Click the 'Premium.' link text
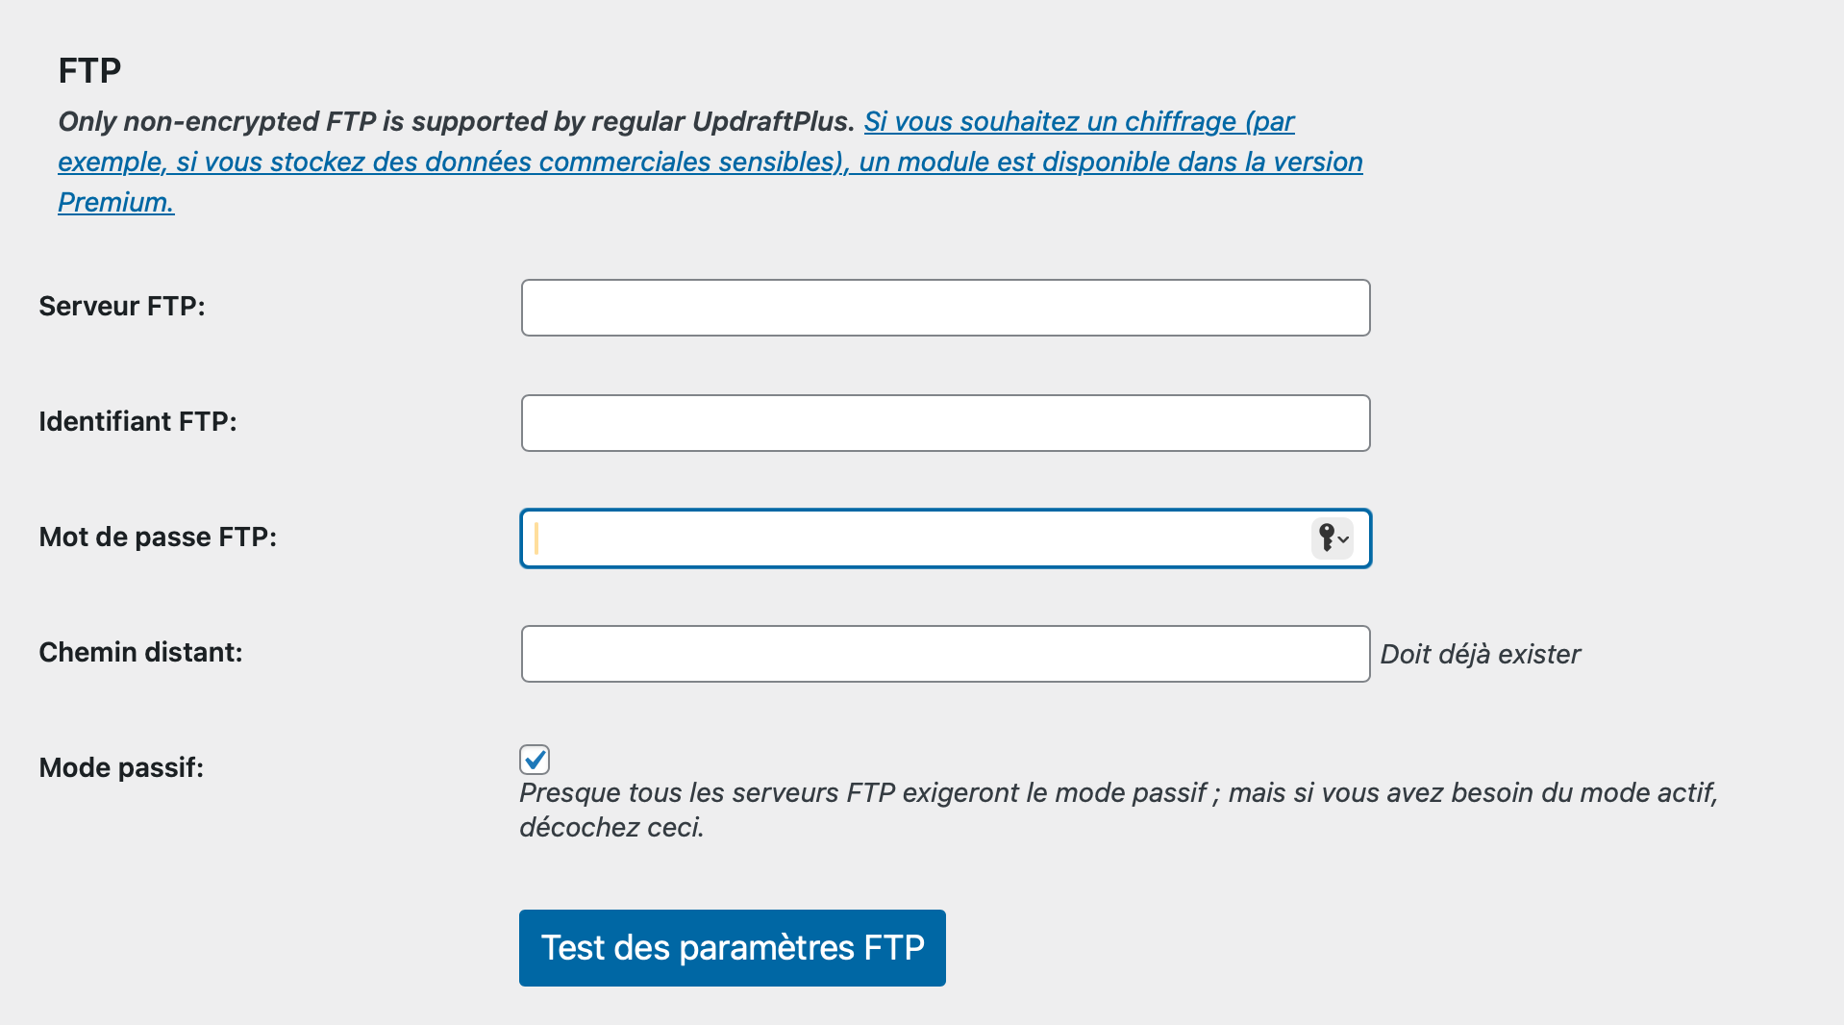The width and height of the screenshot is (1844, 1025). pyautogui.click(x=116, y=203)
